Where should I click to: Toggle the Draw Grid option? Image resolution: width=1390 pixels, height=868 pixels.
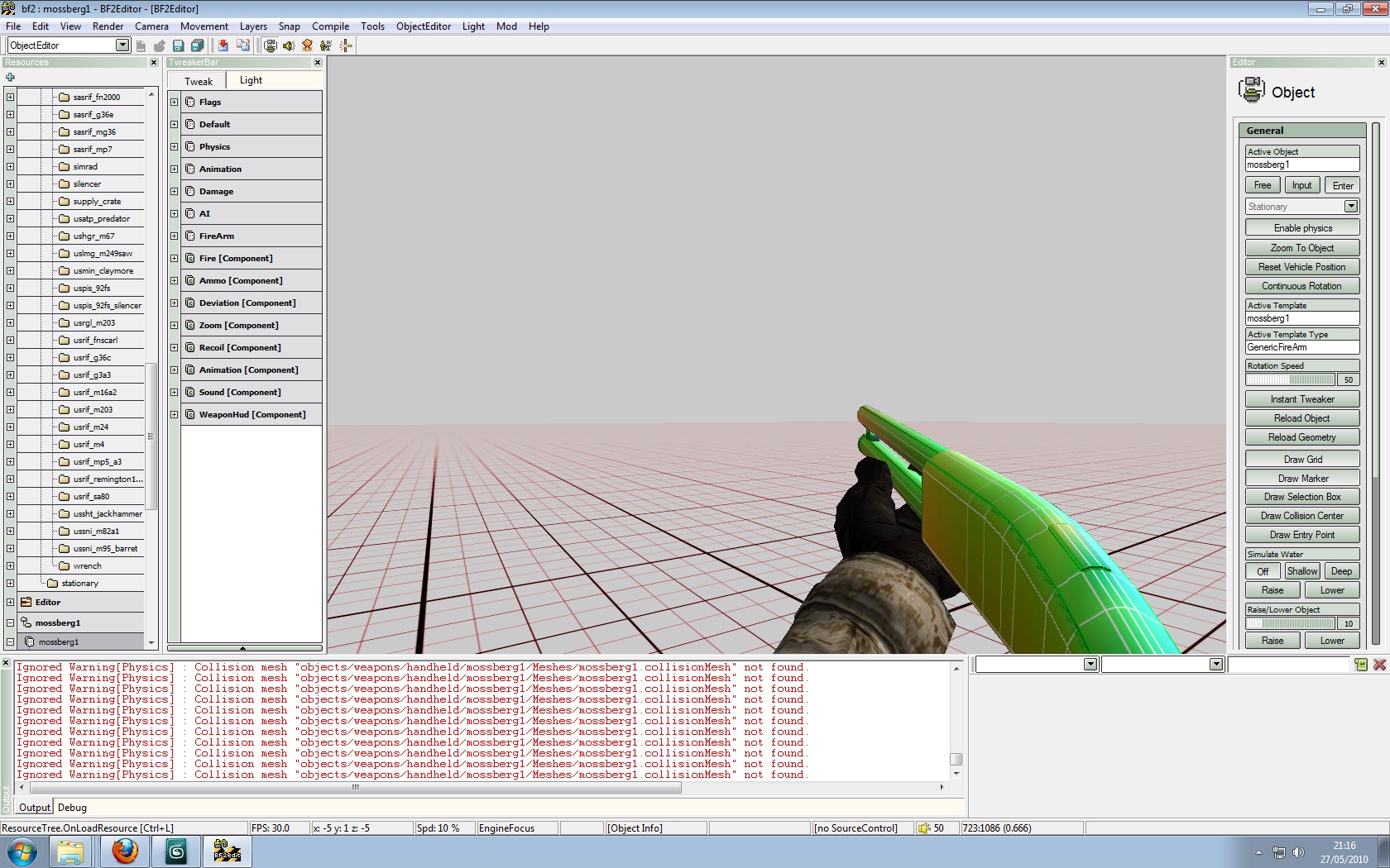pos(1302,460)
